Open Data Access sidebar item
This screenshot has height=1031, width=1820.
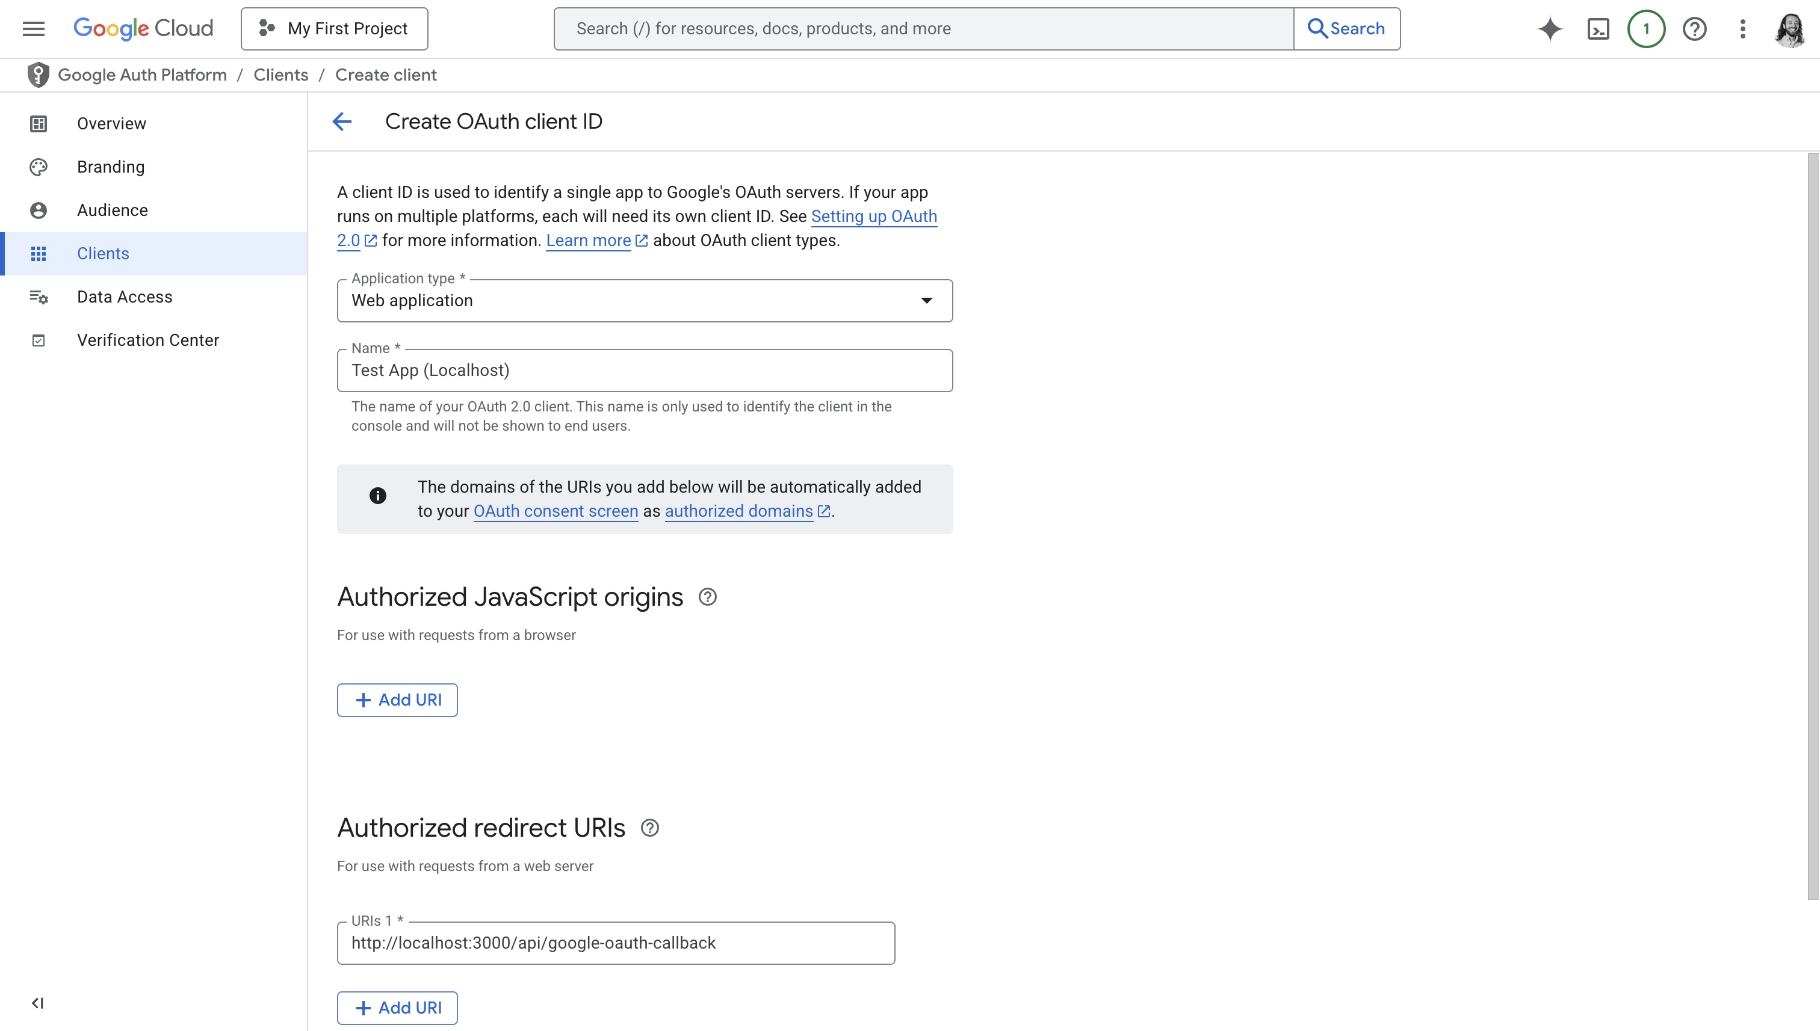click(x=125, y=297)
